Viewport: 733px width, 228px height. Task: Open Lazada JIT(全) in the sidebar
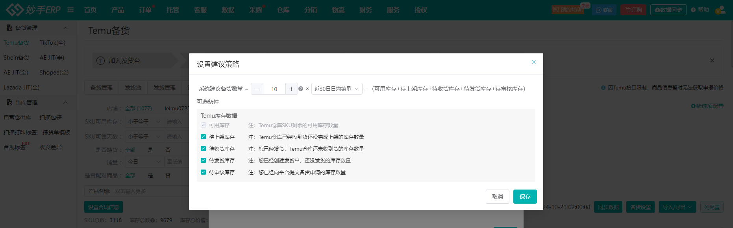22,88
